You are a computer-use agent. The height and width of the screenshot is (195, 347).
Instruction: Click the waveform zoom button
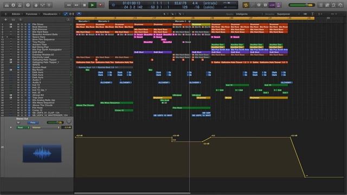[x=305, y=14]
